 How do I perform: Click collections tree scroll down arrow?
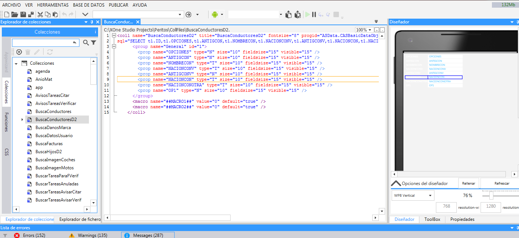click(x=93, y=203)
